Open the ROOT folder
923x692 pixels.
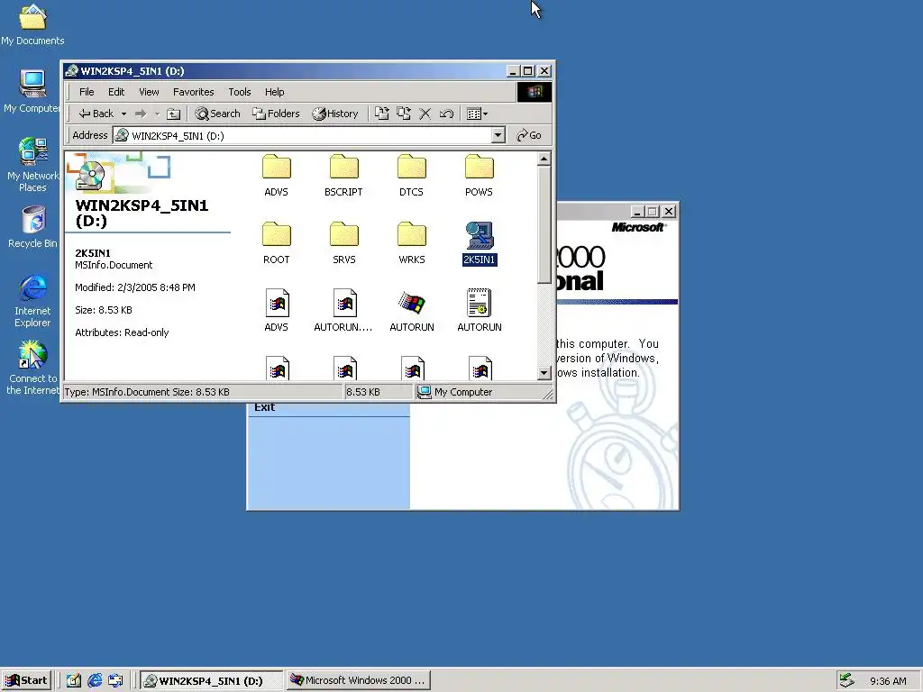[276, 242]
